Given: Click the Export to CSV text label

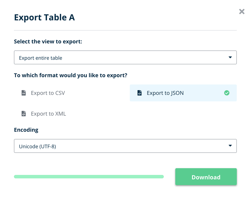Looking at the screenshot, I should (x=48, y=93).
